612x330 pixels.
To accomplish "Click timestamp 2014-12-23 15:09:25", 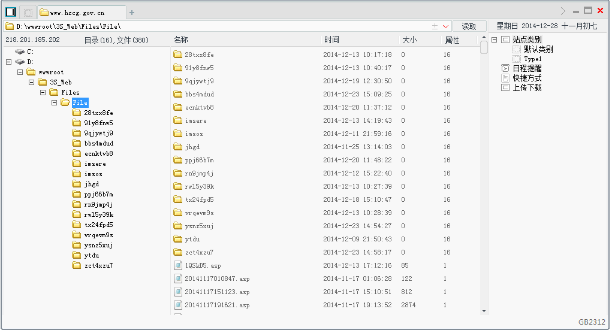I will [357, 94].
